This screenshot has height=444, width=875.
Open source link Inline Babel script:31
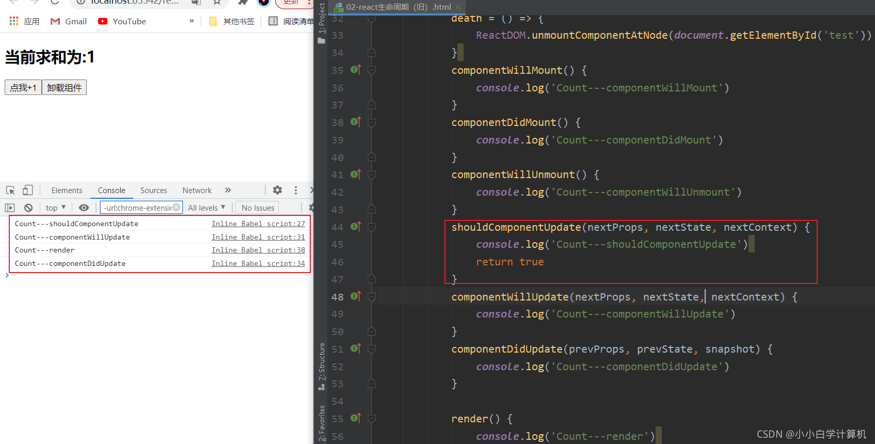(258, 237)
